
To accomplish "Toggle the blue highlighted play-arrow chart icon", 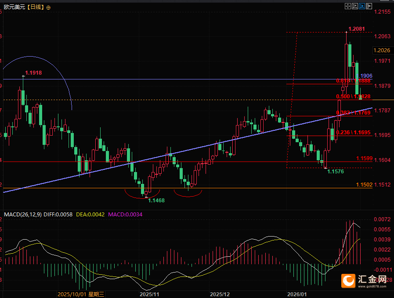I will click(362, 7).
